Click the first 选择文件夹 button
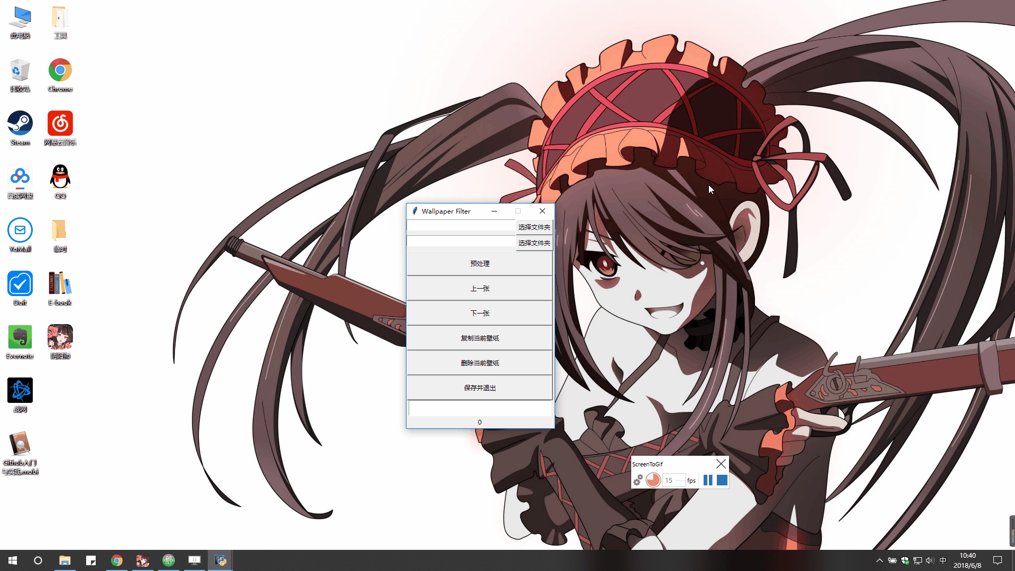Screen dimensions: 1015x571 (534, 227)
